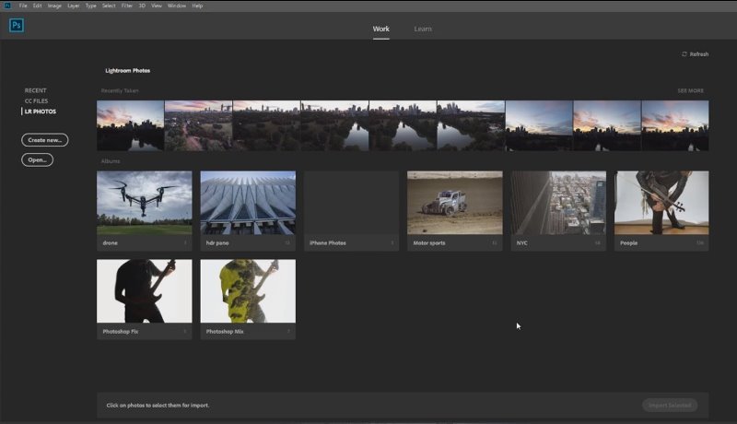737x424 pixels.
Task: Click the 'Photoshop Mix' album label
Action: tap(225, 332)
